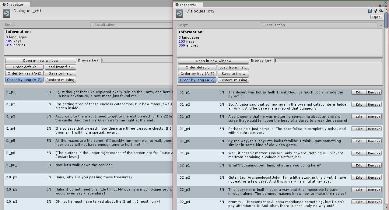Click the Dialogues_ch2 Unity asset icon
This screenshot has width=389, height=210.
(x=179, y=14)
